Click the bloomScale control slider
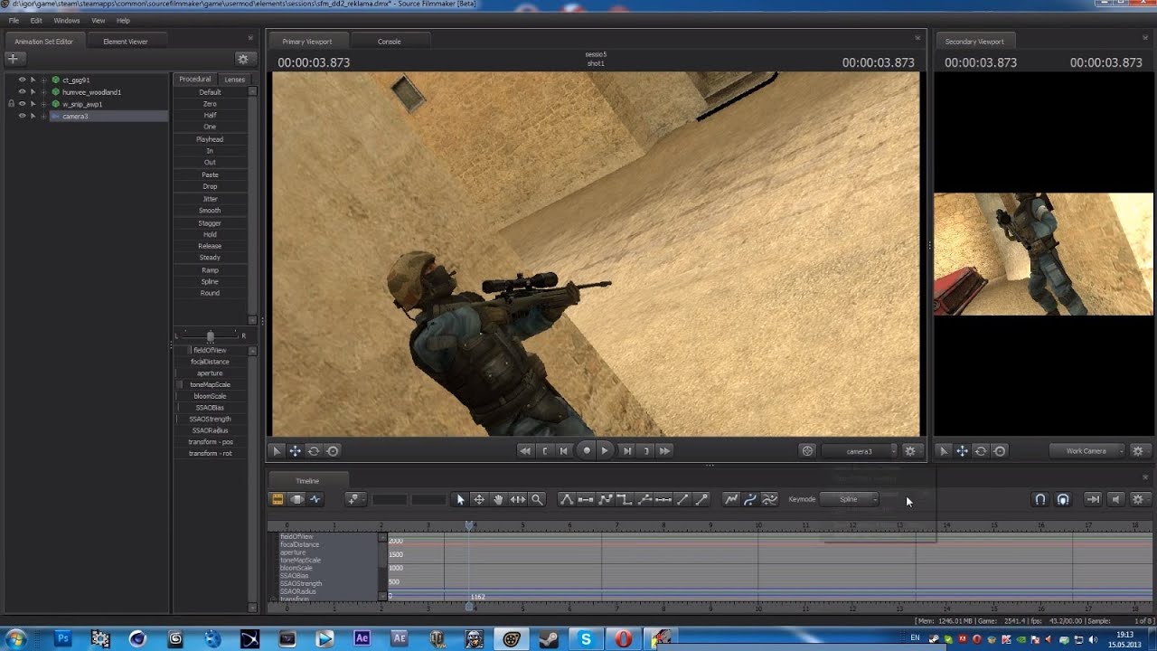 point(210,396)
